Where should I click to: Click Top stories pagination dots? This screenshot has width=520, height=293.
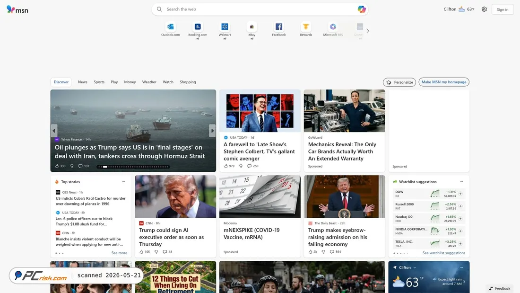(x=60, y=253)
